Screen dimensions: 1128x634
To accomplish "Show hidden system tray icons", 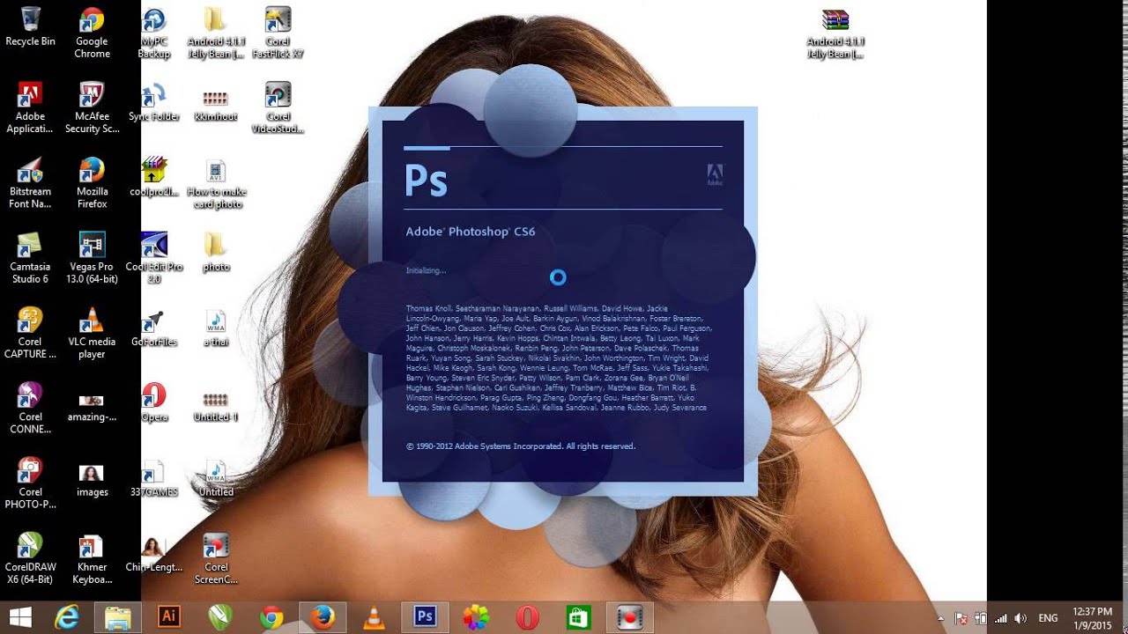I will point(941,618).
